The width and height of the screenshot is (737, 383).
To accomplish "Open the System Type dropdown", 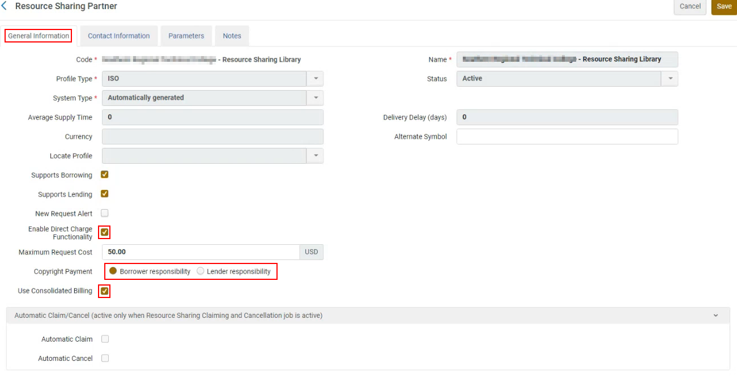I will point(316,98).
